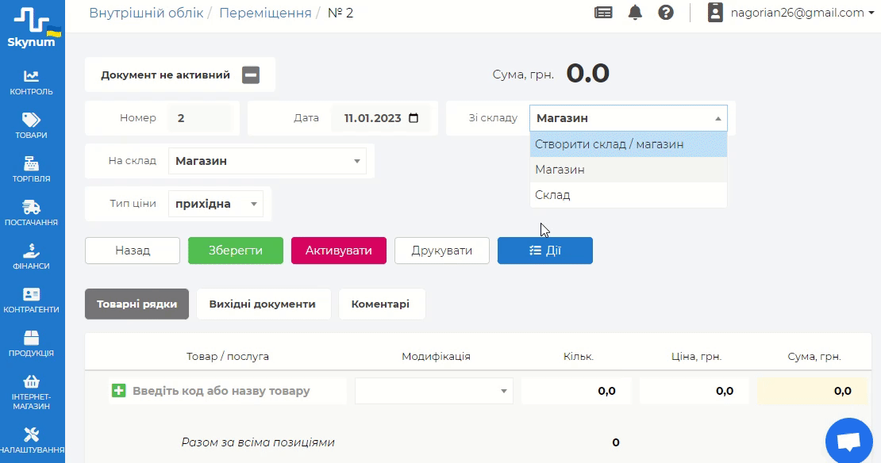881x463 pixels.
Task: Toggle the document active status box
Action: [251, 75]
